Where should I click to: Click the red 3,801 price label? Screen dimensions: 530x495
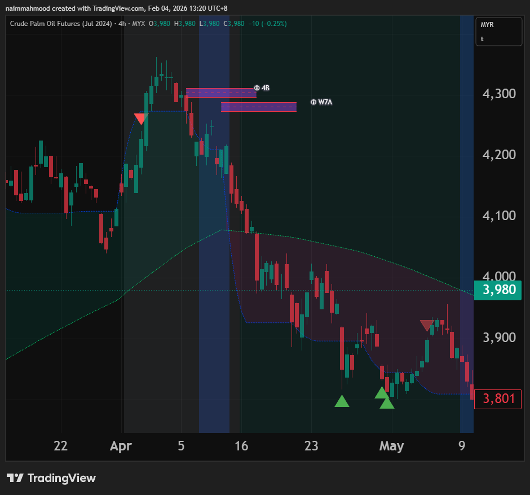pos(497,399)
